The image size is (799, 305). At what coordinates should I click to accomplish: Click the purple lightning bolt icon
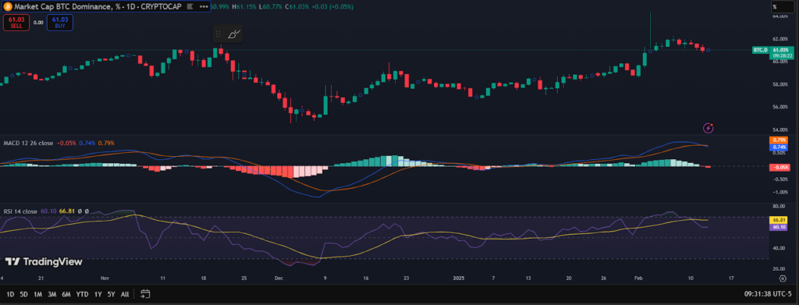click(x=708, y=128)
